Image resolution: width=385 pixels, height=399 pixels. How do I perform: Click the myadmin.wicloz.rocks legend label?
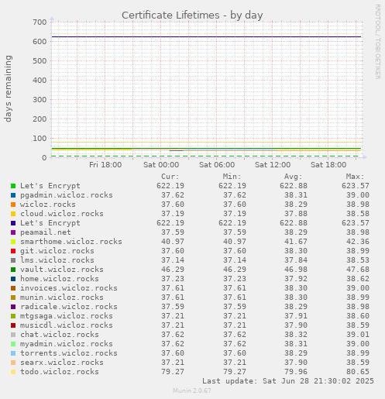(x=67, y=344)
